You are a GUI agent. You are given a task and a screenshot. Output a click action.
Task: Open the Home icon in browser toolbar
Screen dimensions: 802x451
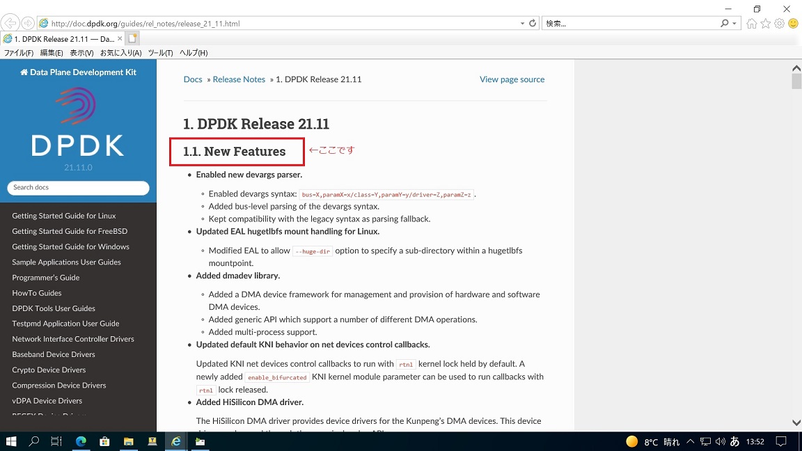pyautogui.click(x=751, y=23)
